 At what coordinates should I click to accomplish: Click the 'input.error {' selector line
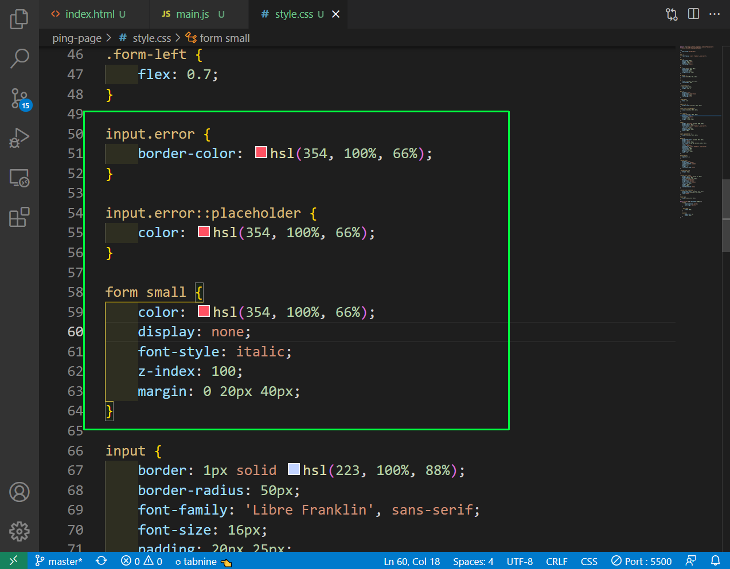[158, 134]
